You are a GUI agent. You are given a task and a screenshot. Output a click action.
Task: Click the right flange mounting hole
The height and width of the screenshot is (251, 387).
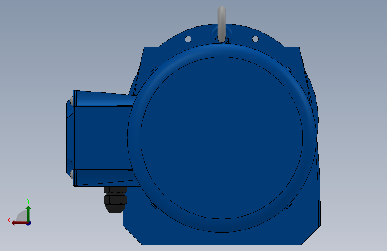tap(255, 39)
